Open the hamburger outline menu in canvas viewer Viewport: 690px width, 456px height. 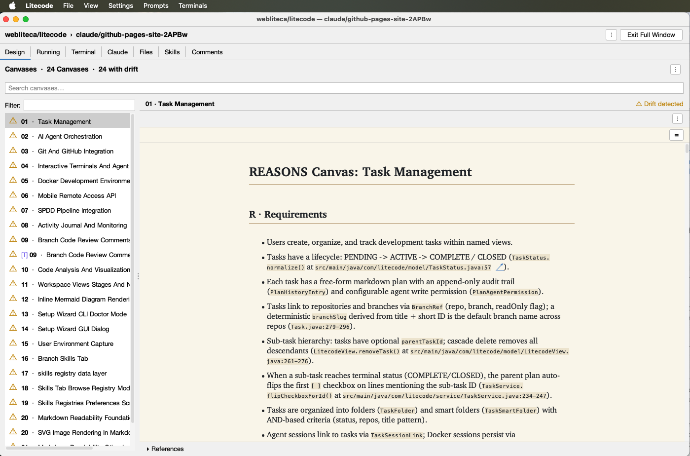pos(676,135)
